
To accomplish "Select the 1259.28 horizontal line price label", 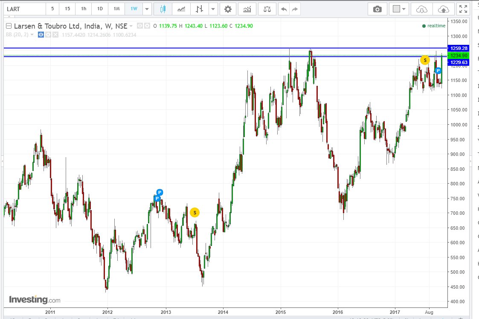I will [x=458, y=48].
